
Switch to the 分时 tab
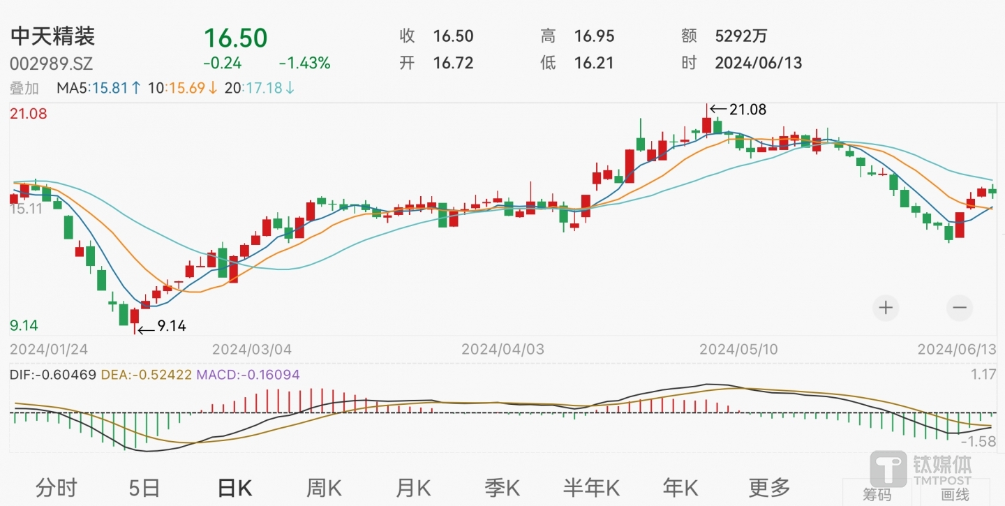click(x=56, y=488)
